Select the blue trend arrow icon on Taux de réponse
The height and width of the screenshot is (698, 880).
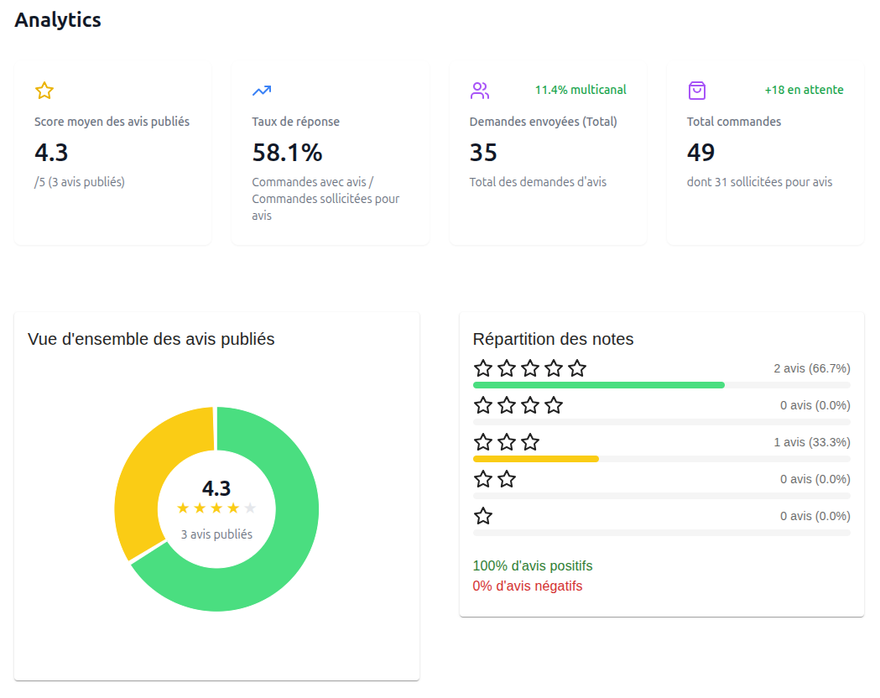[x=261, y=90]
